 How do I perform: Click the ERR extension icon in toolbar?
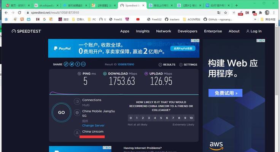tap(240, 13)
